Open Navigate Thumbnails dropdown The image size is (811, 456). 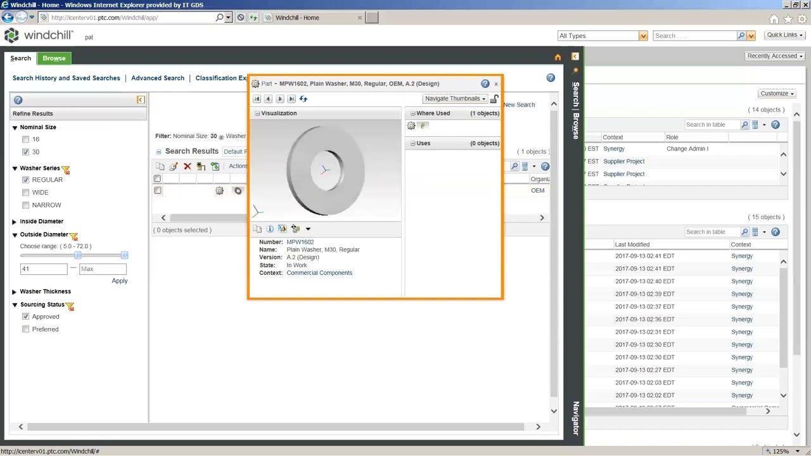(455, 99)
